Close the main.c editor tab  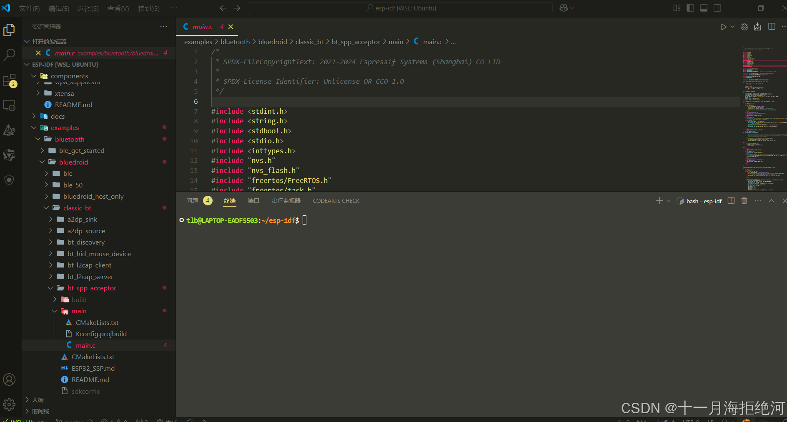click(x=231, y=27)
